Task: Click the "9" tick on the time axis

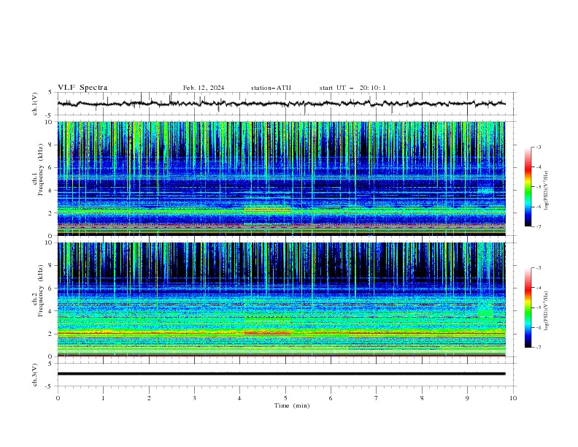Action: click(x=467, y=398)
